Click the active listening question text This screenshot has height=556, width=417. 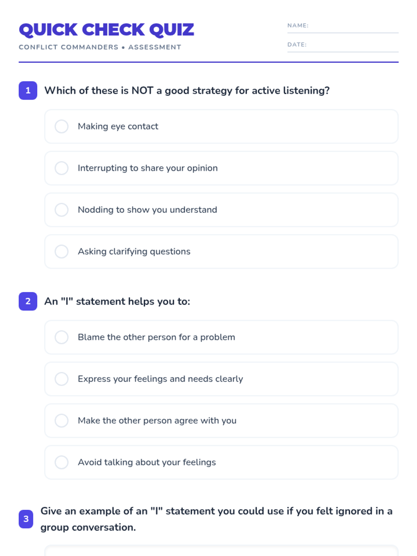pos(187,91)
